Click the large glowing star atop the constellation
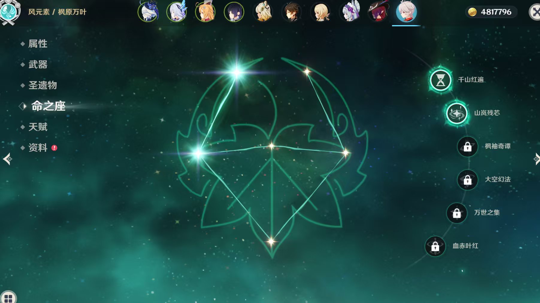Viewport: 540px width, 303px height. [x=237, y=72]
